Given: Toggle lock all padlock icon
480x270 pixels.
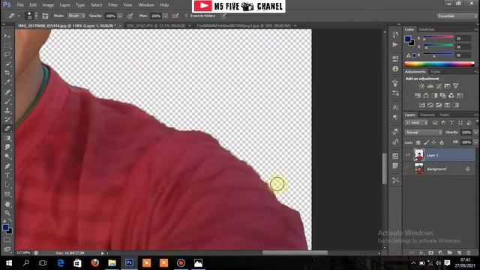Looking at the screenshot, I should 442,142.
